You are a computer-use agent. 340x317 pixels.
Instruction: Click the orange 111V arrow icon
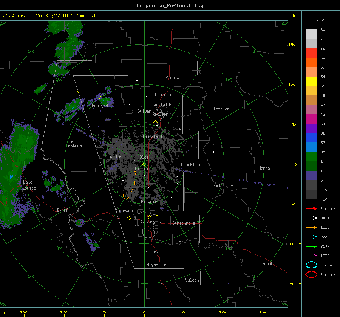311,227
